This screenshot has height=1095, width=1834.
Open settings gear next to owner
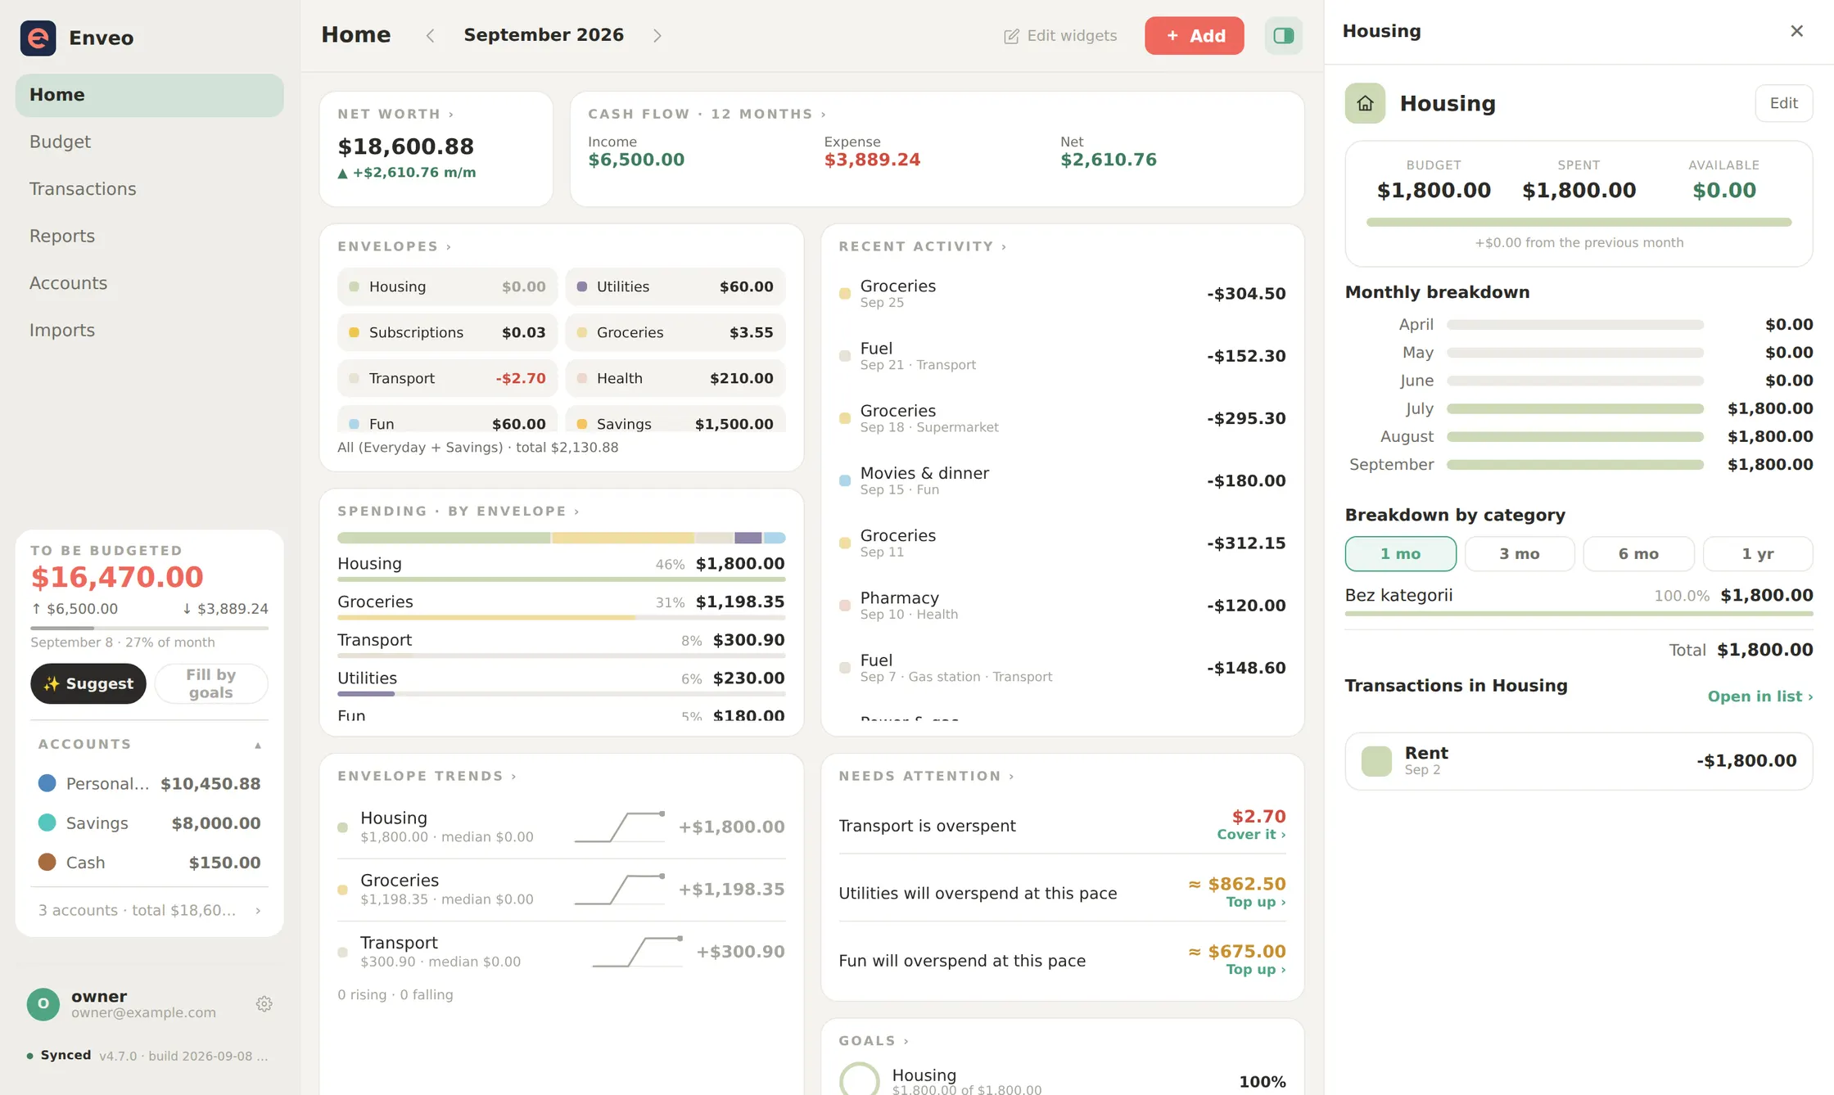pyautogui.click(x=264, y=1004)
